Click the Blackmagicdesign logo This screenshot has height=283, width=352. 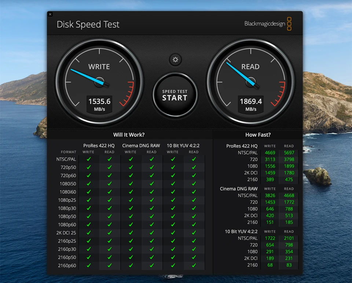click(268, 24)
